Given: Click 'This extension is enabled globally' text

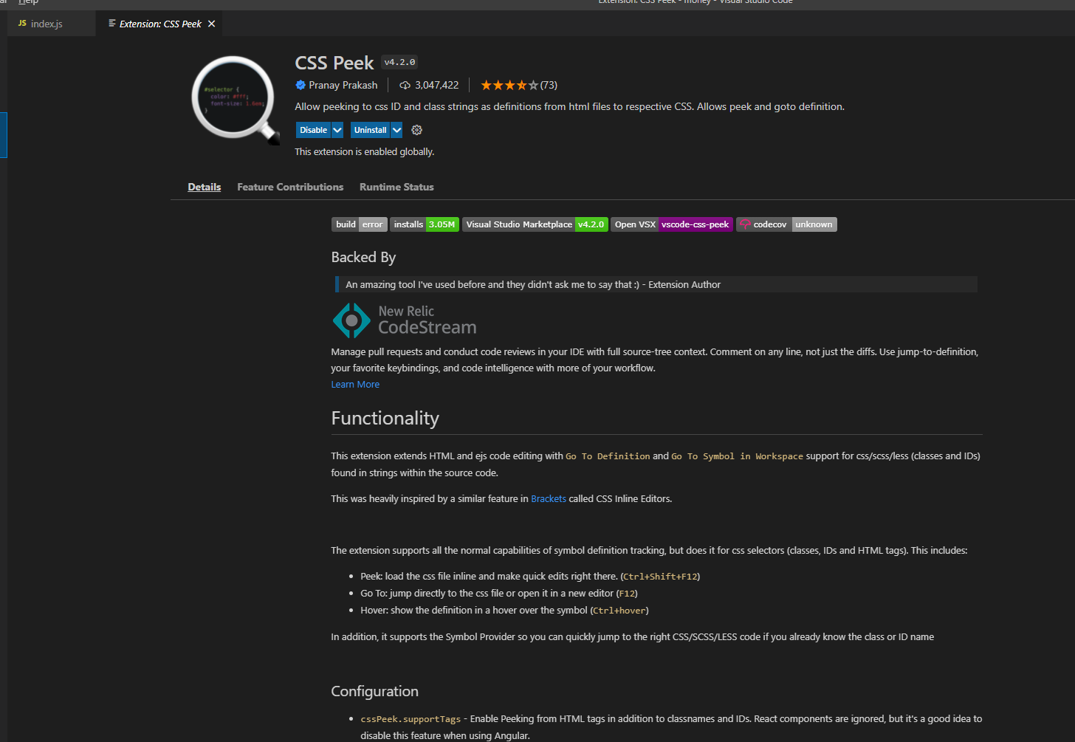Looking at the screenshot, I should (x=365, y=151).
